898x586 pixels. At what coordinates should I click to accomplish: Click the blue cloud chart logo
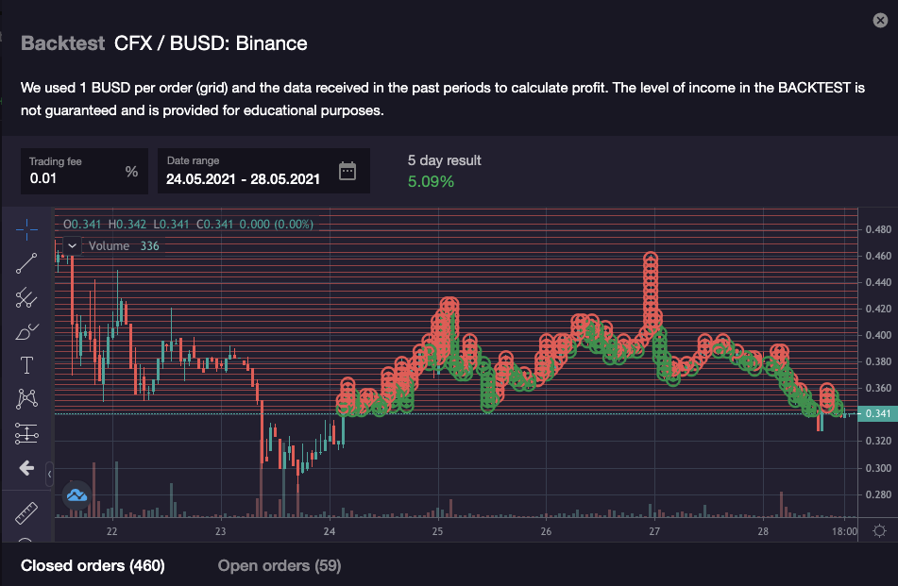tap(76, 494)
